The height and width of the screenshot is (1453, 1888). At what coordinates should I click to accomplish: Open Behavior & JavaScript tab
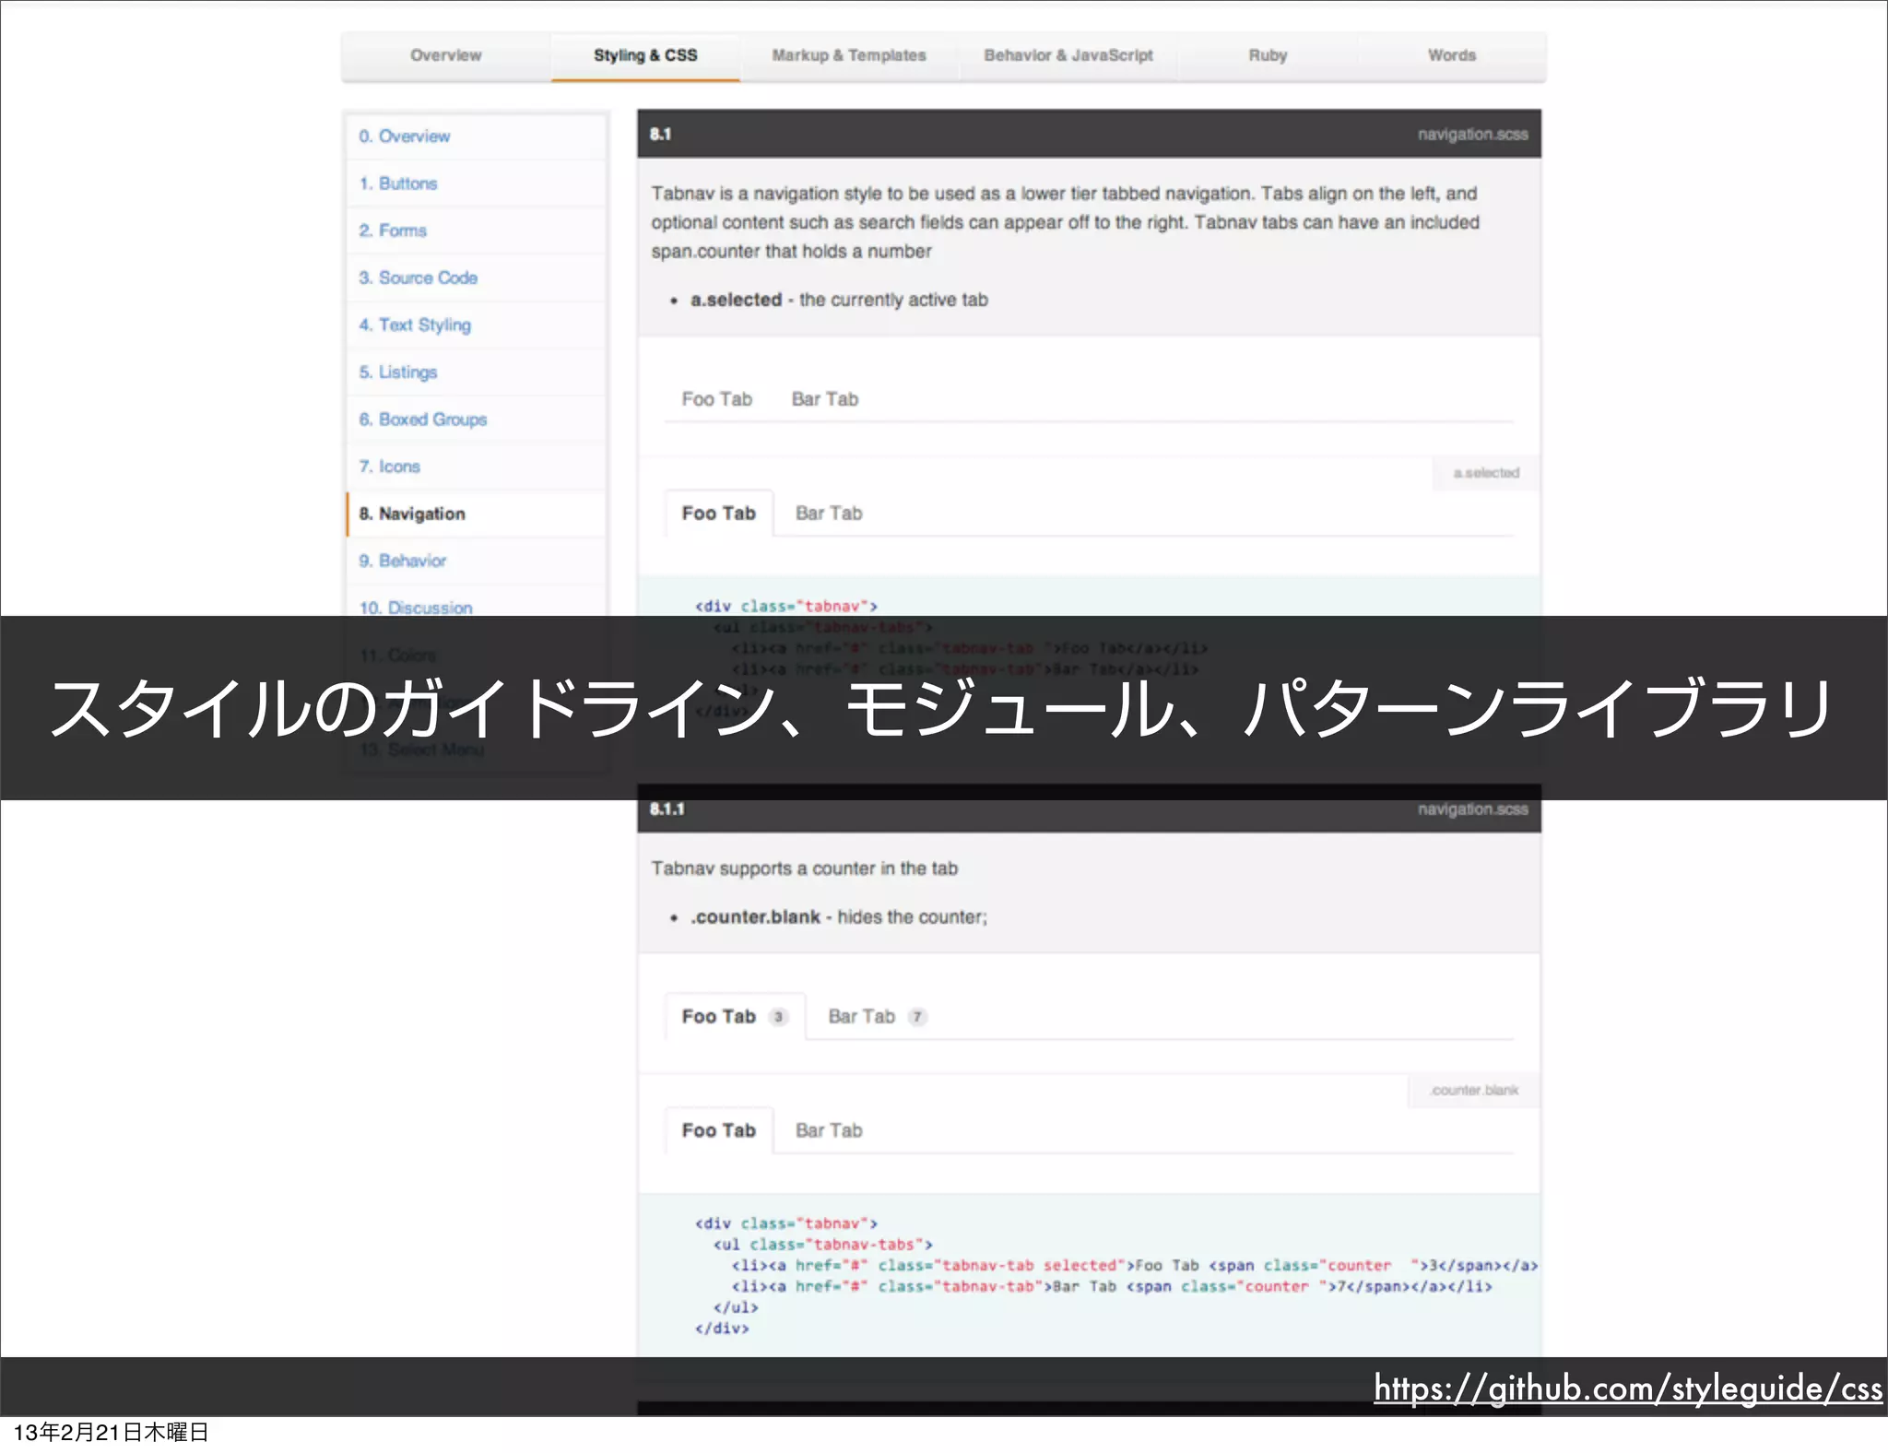click(x=1068, y=55)
